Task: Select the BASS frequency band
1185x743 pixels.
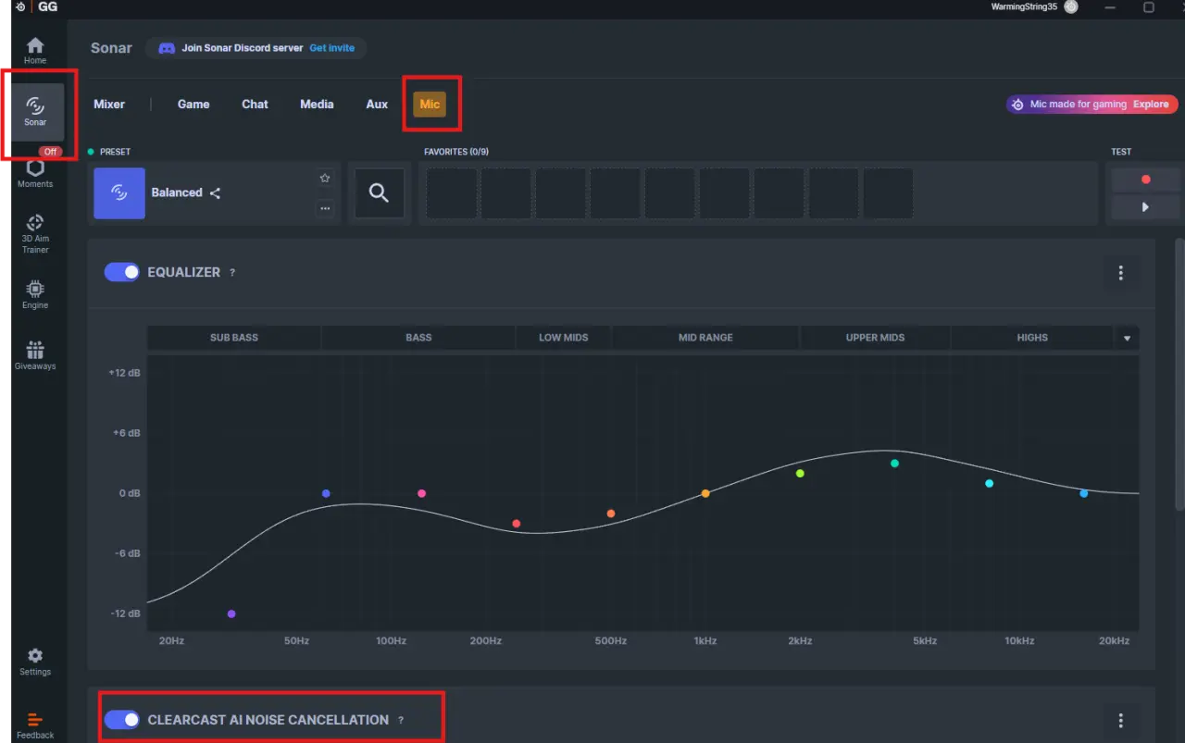Action: click(418, 338)
